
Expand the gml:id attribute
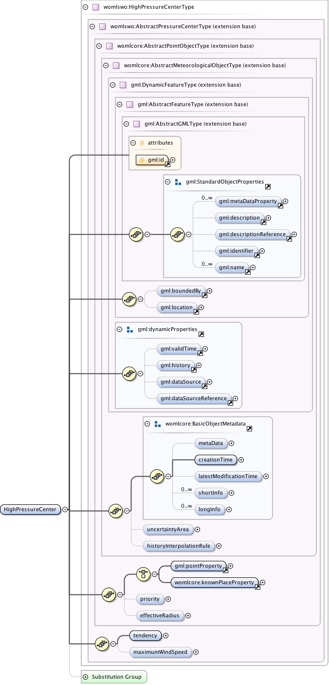click(172, 160)
